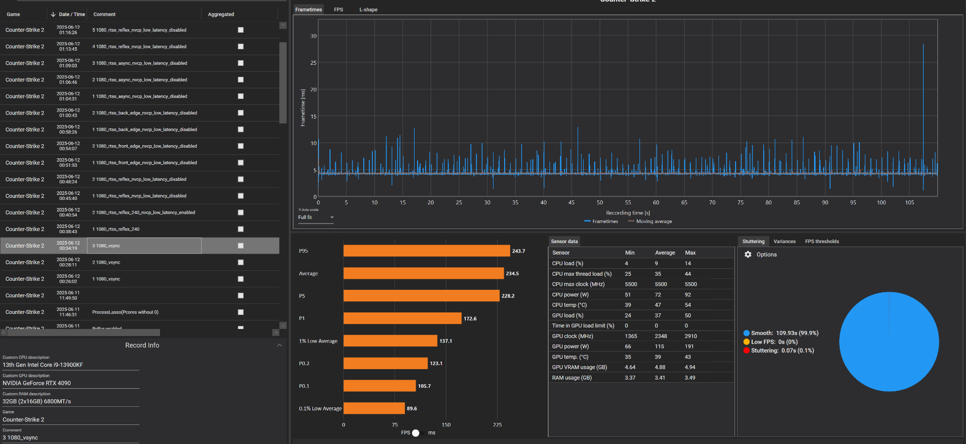The image size is (966, 444).
Task: Select the 1 1080_vsync record row
Action: [x=139, y=279]
